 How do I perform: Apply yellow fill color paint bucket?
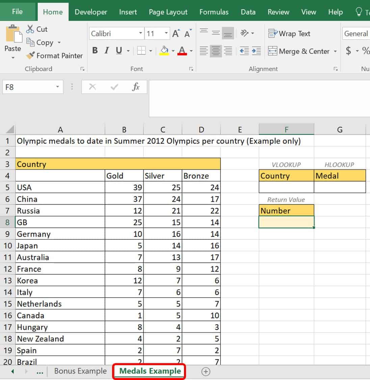[x=164, y=51]
